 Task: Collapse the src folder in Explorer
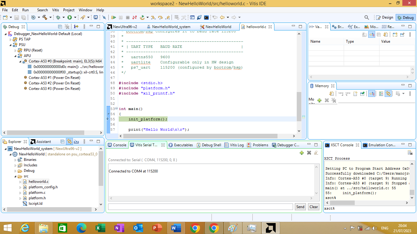(15, 176)
